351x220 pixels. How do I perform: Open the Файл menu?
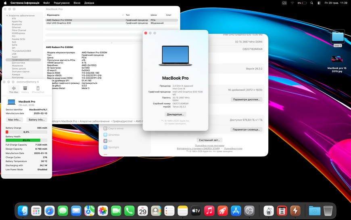pos(46,3)
